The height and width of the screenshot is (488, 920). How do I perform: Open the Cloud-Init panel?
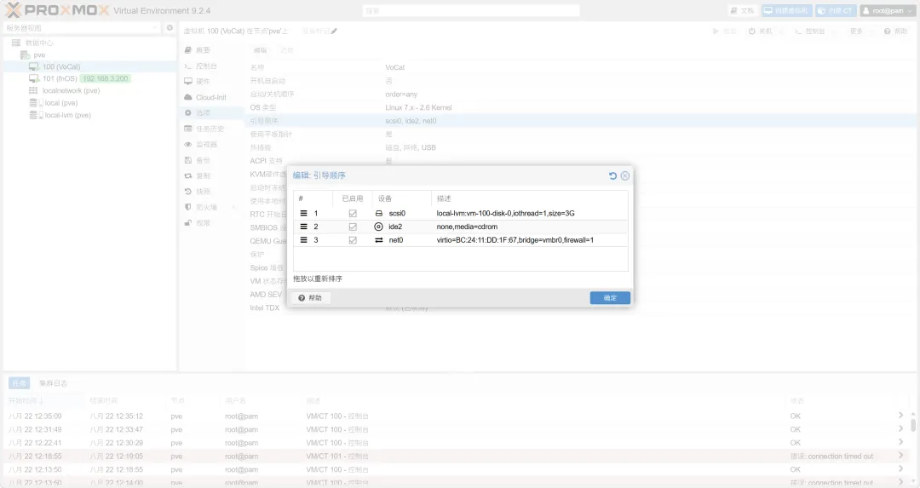coord(210,97)
